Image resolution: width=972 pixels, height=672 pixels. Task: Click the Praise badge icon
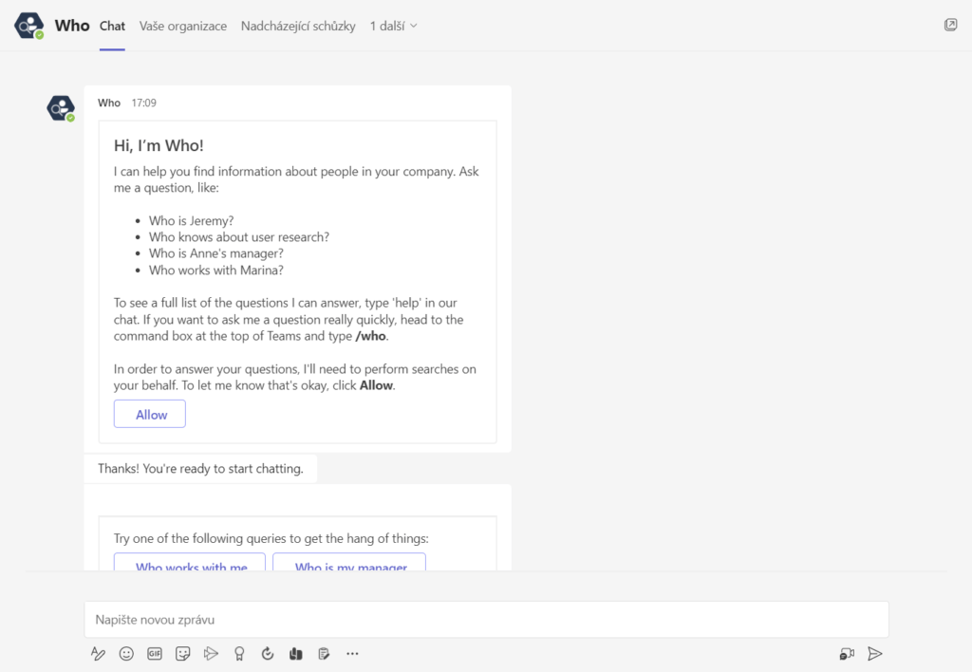(x=240, y=653)
